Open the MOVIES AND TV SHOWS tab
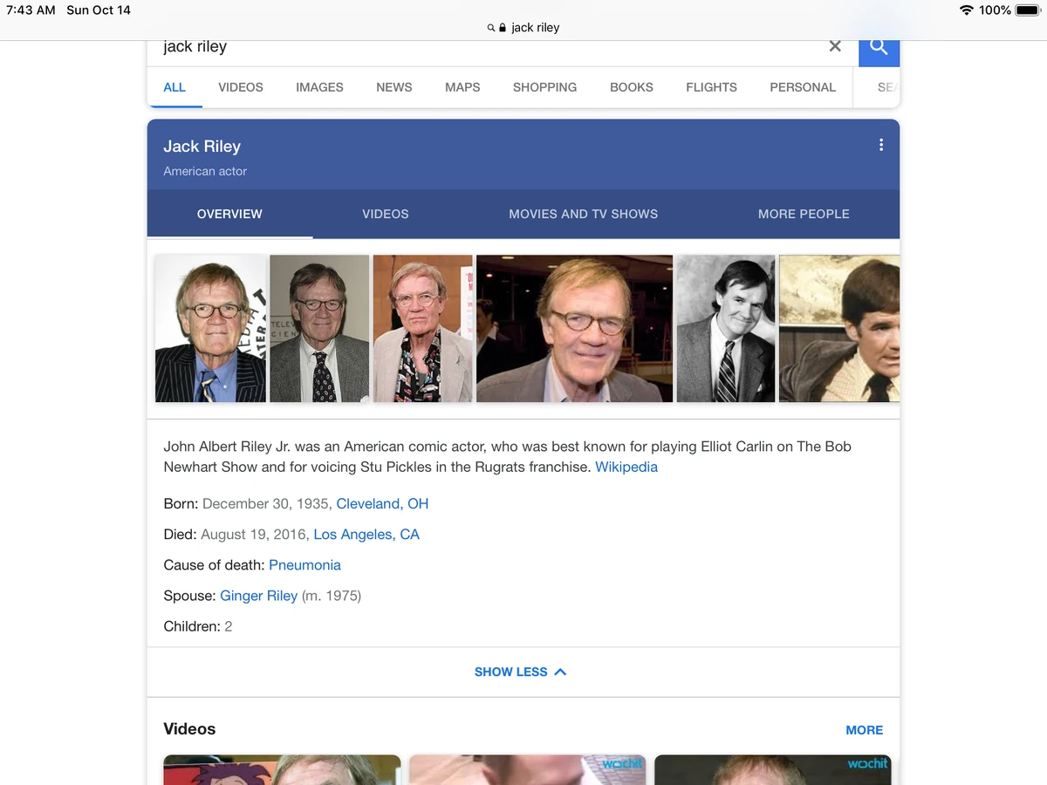The height and width of the screenshot is (785, 1047). pyautogui.click(x=583, y=214)
